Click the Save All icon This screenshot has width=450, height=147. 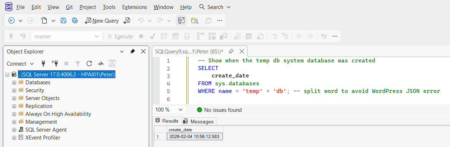[x=75, y=20]
